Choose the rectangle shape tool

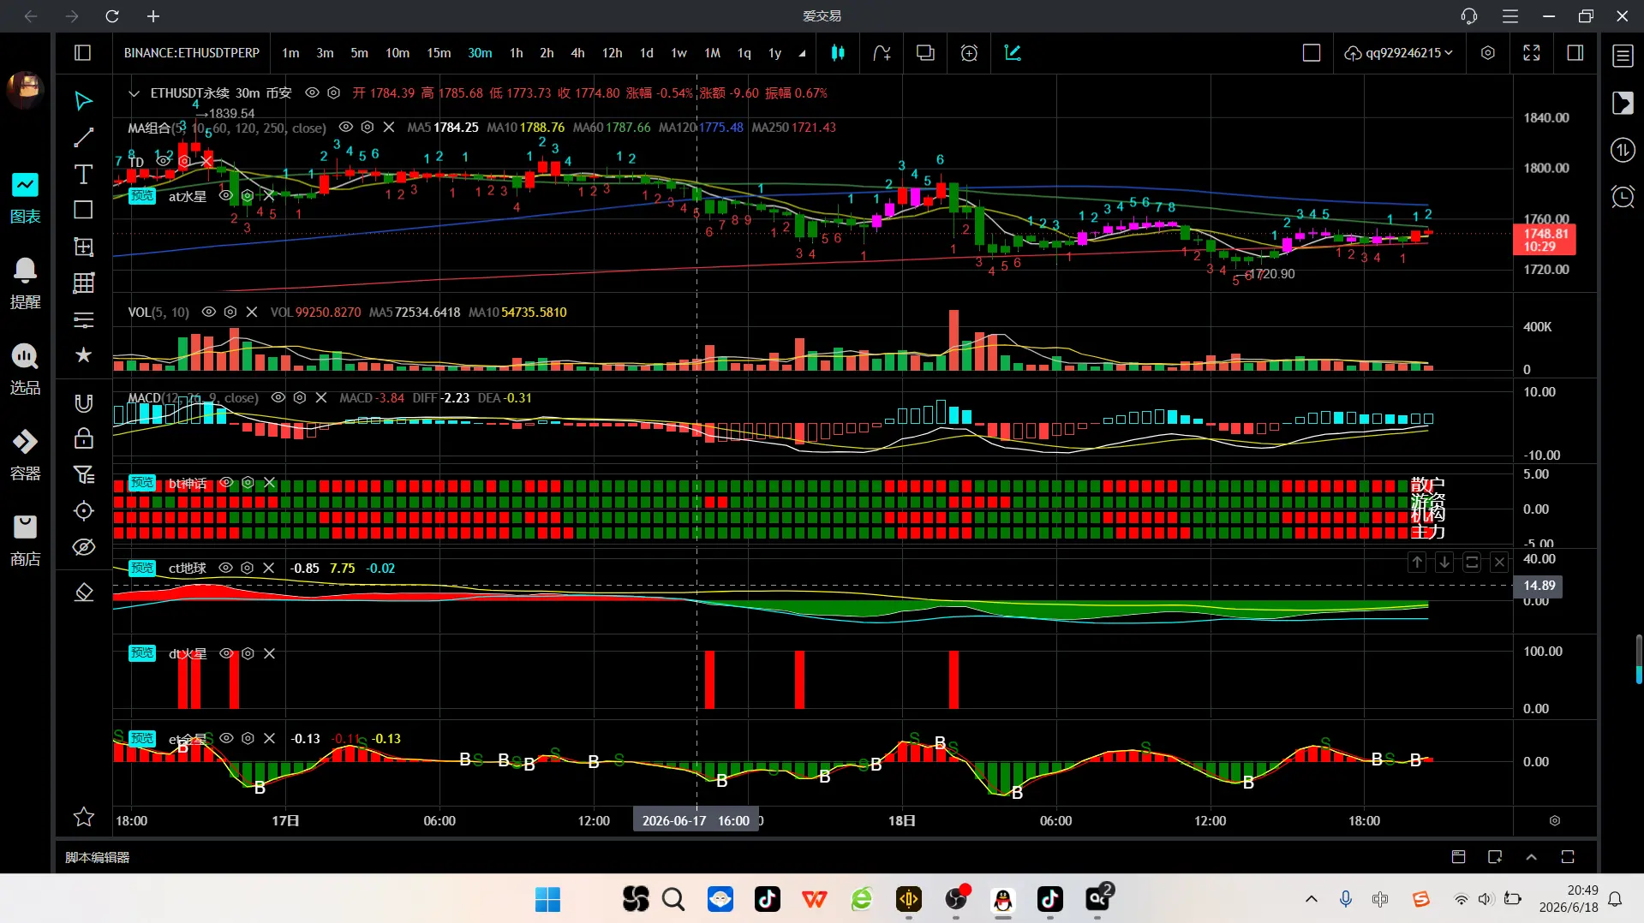point(83,210)
